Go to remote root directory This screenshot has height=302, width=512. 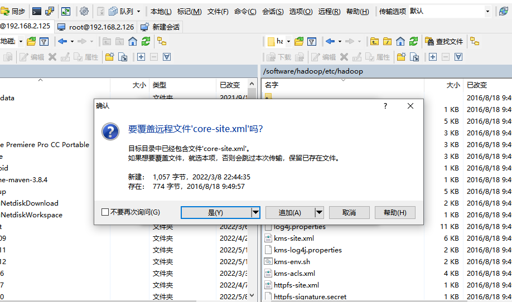click(387, 41)
